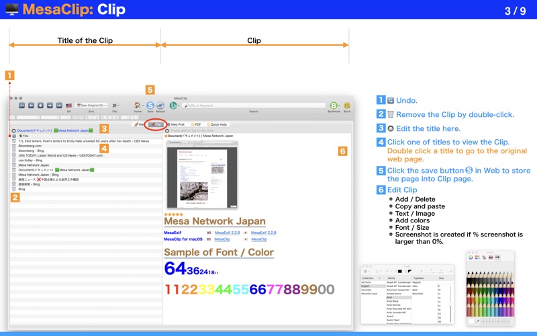Open the first MesaExif 2.2.8 link
Screen dimensions: 537x336
click(x=227, y=233)
